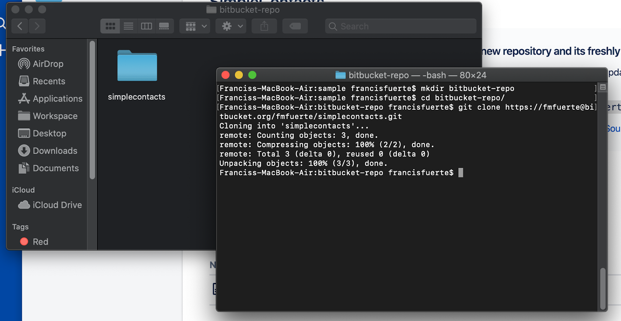Click the 'remote: Total 3' output line
The image size is (621, 321).
click(324, 154)
